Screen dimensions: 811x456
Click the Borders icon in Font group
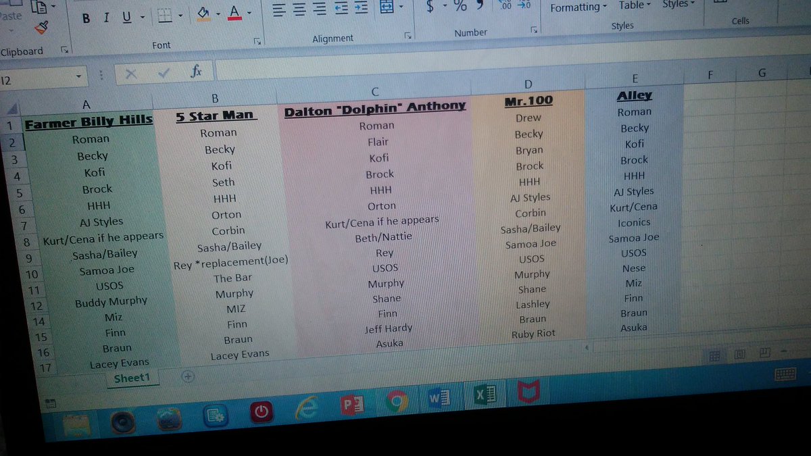164,15
